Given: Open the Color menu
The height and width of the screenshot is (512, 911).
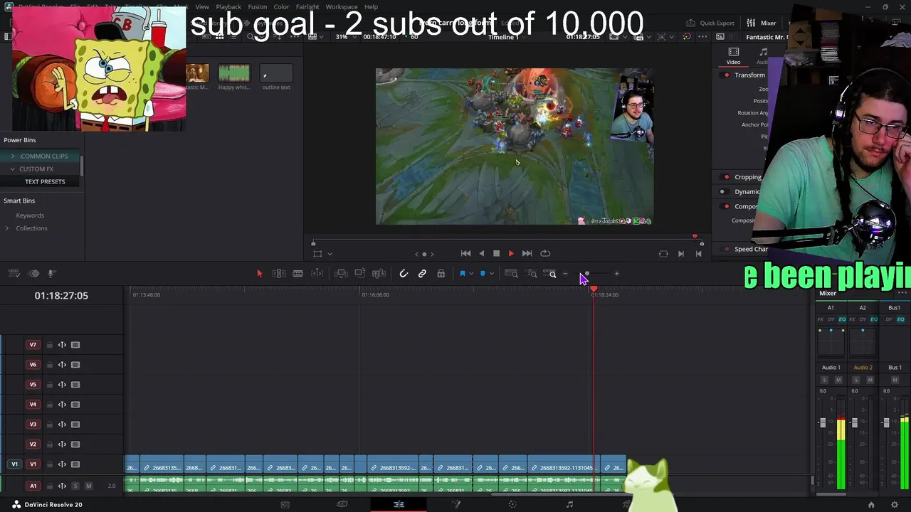Looking at the screenshot, I should [282, 6].
